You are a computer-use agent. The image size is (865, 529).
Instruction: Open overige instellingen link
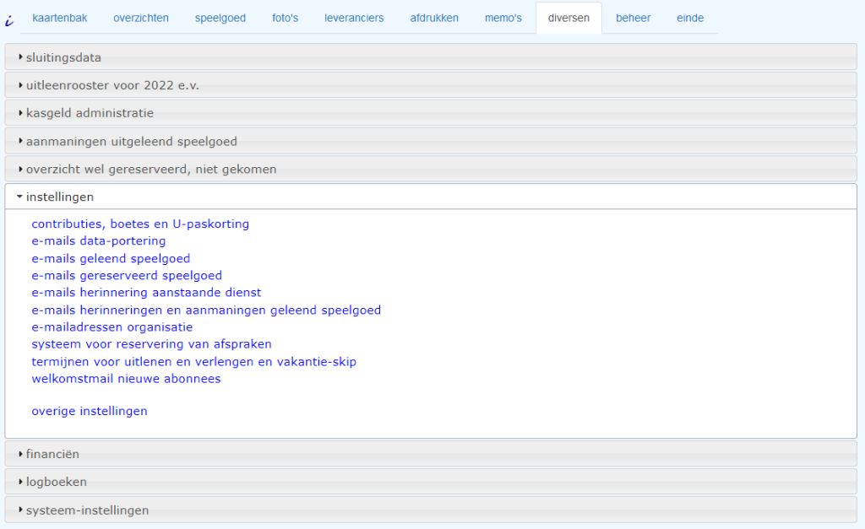(x=90, y=411)
